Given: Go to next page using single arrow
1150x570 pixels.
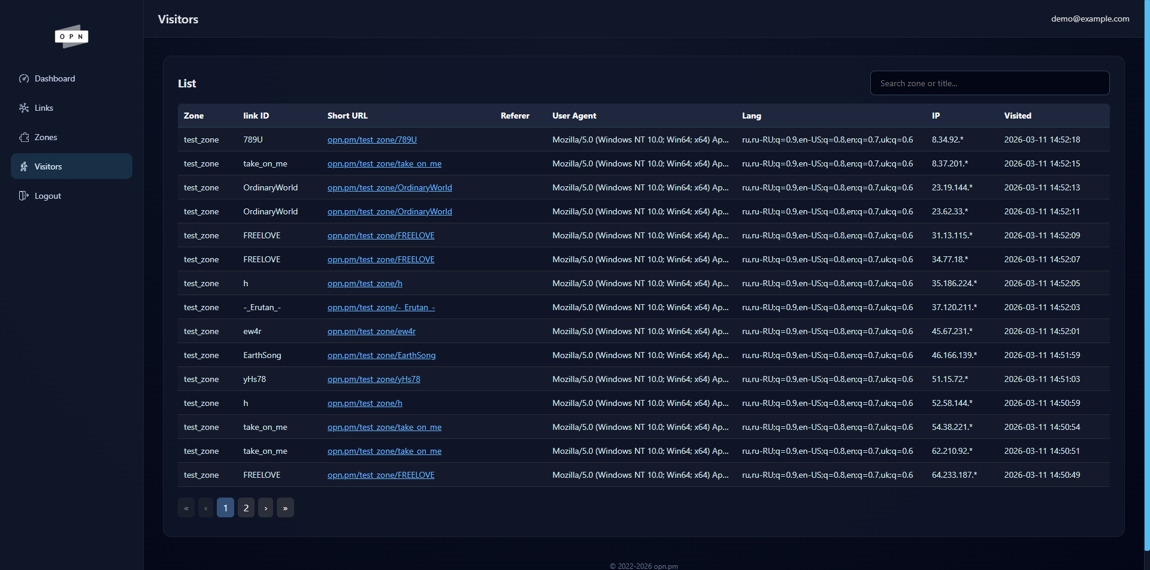Looking at the screenshot, I should pyautogui.click(x=266, y=508).
